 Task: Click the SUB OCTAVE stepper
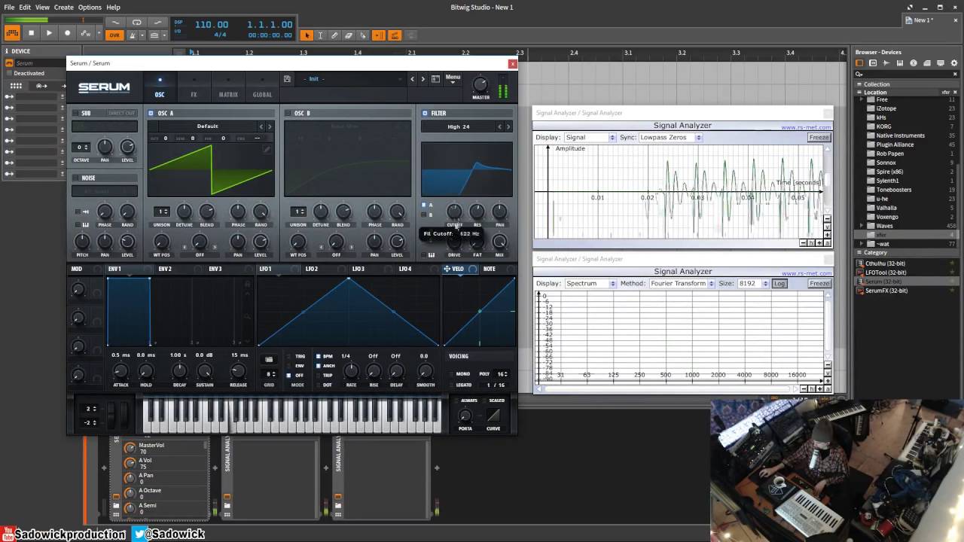pyautogui.click(x=81, y=147)
